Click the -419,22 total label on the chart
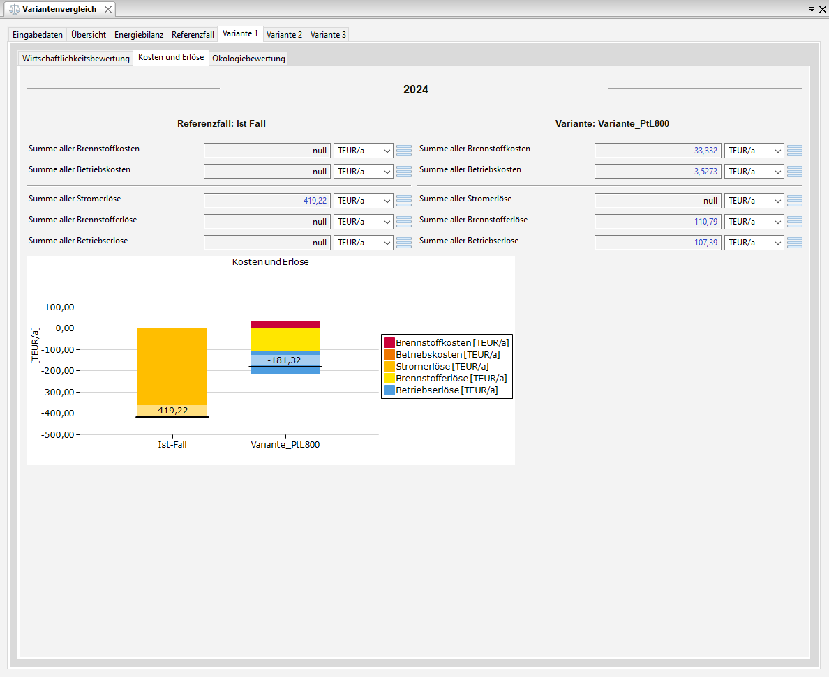This screenshot has width=829, height=677. (171, 411)
